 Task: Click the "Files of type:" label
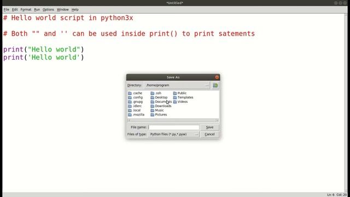[137, 134]
